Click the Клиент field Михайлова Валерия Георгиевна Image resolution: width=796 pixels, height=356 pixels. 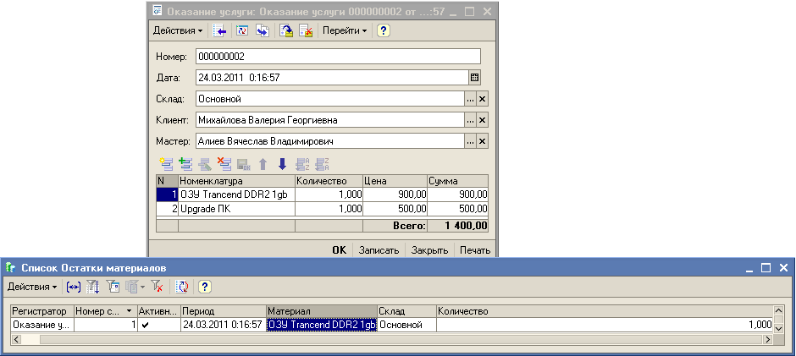(330, 120)
